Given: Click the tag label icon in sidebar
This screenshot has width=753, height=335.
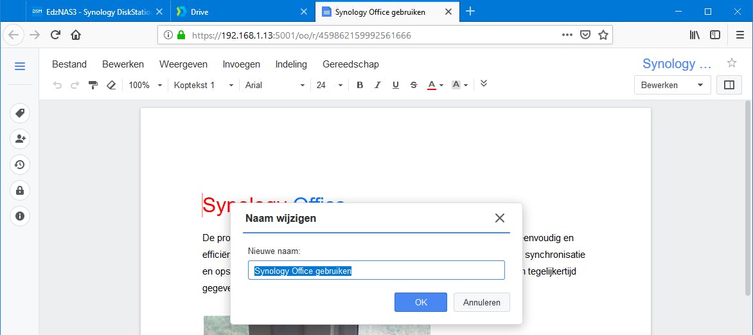Looking at the screenshot, I should [x=20, y=113].
